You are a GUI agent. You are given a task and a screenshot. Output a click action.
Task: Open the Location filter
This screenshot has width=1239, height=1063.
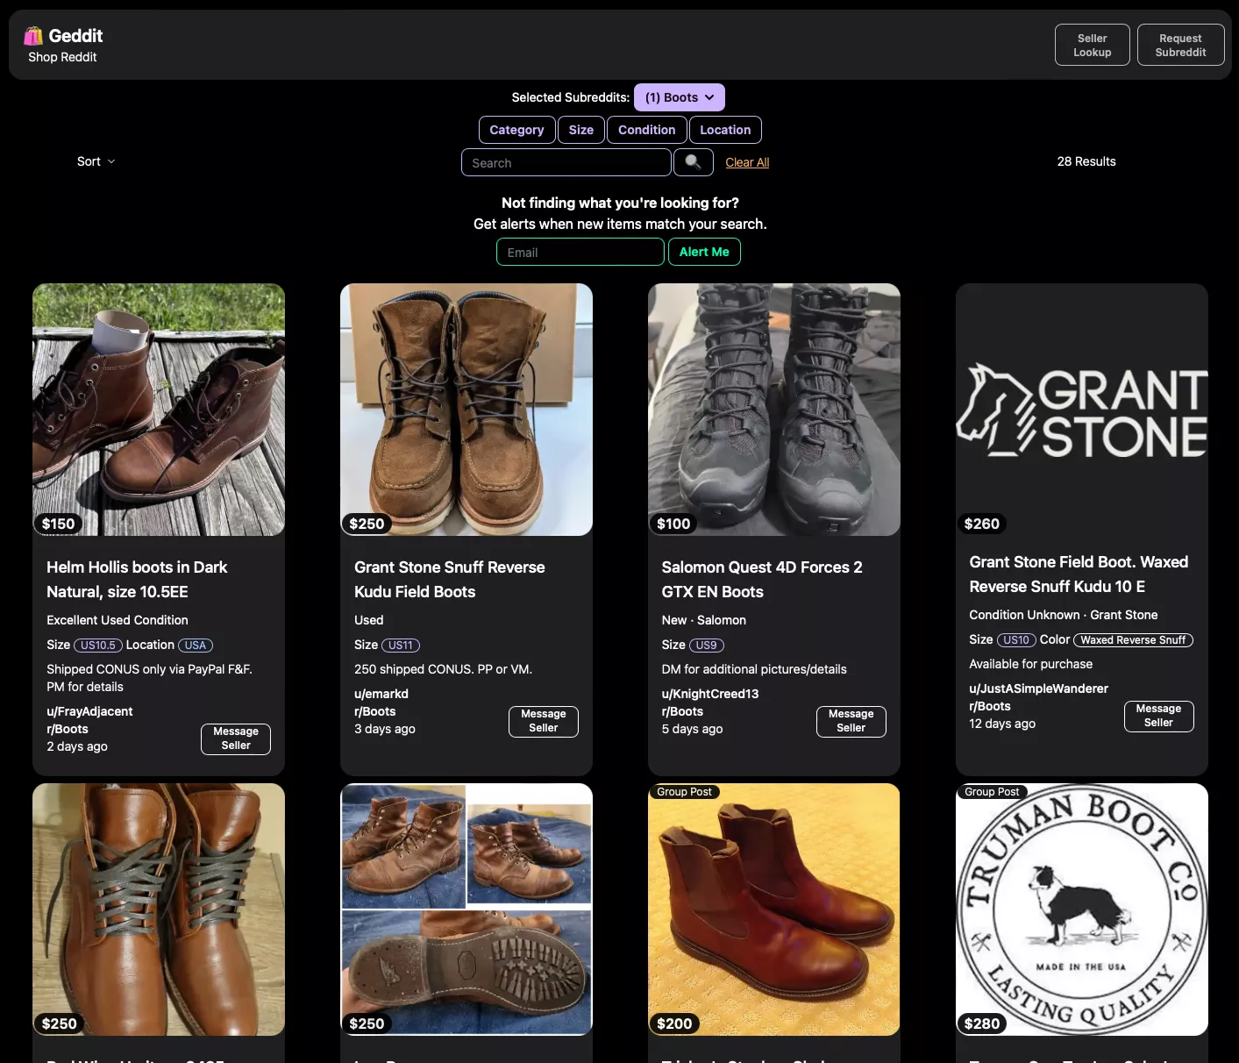725,129
